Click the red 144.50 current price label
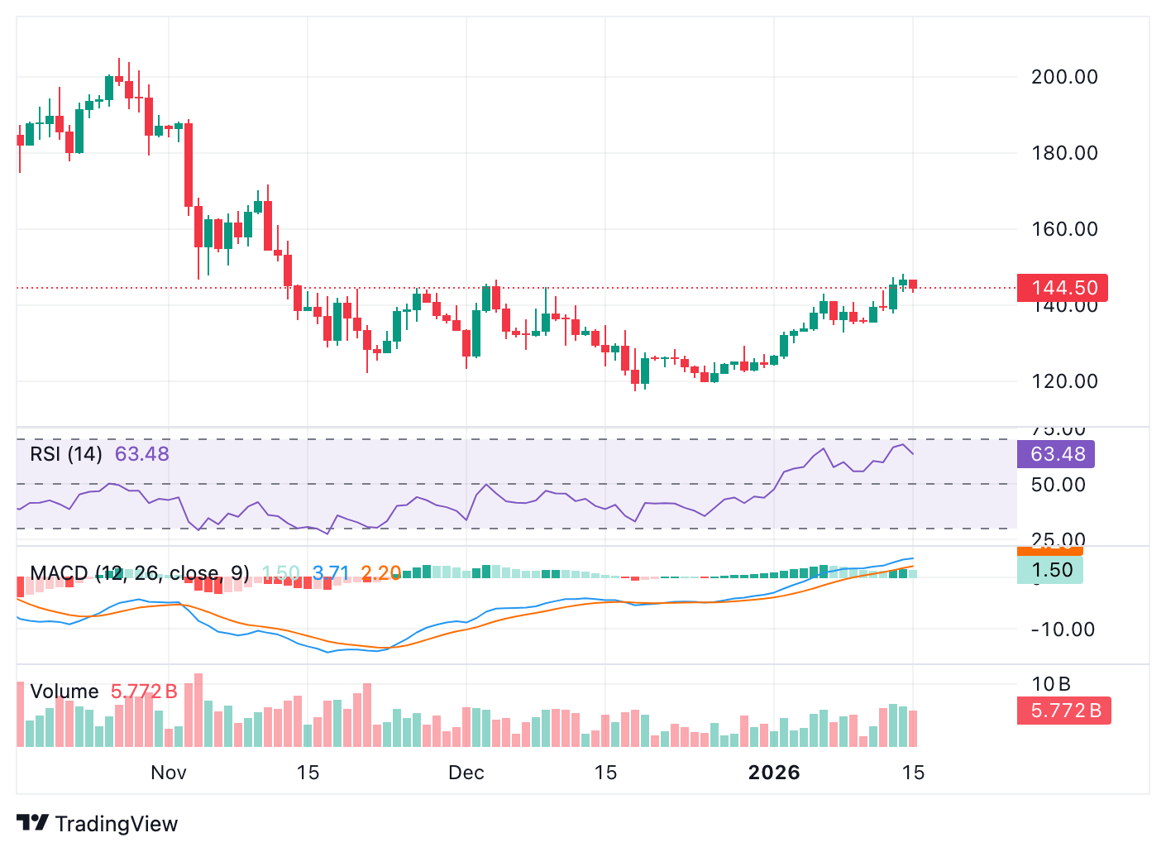 (1063, 288)
